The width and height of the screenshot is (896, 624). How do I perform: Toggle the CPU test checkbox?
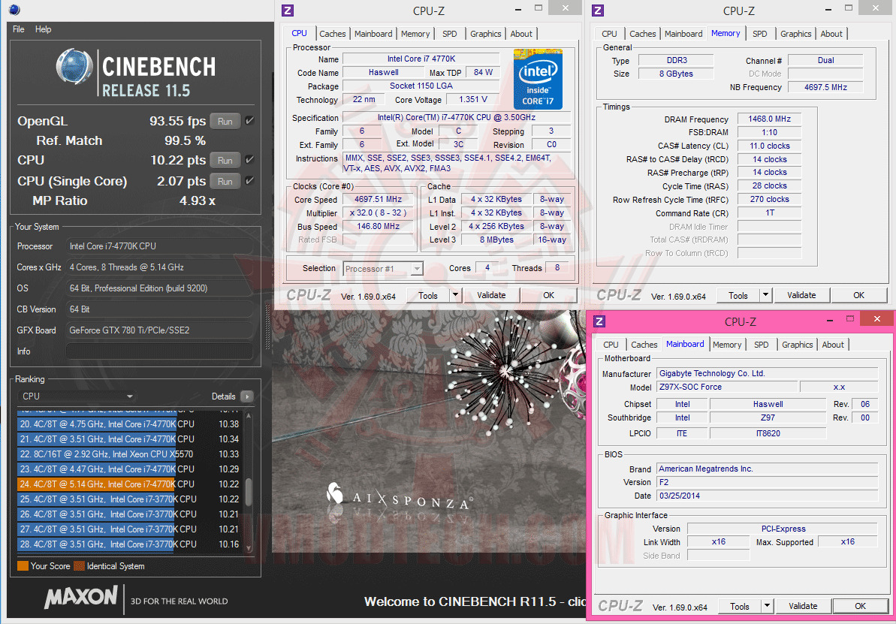tap(249, 160)
